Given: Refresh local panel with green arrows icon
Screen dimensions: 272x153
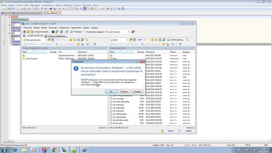Looking at the screenshot, I should click(x=82, y=40).
